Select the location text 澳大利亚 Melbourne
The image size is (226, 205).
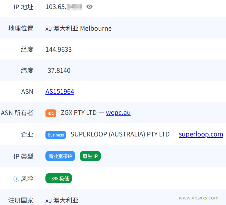tap(82, 28)
